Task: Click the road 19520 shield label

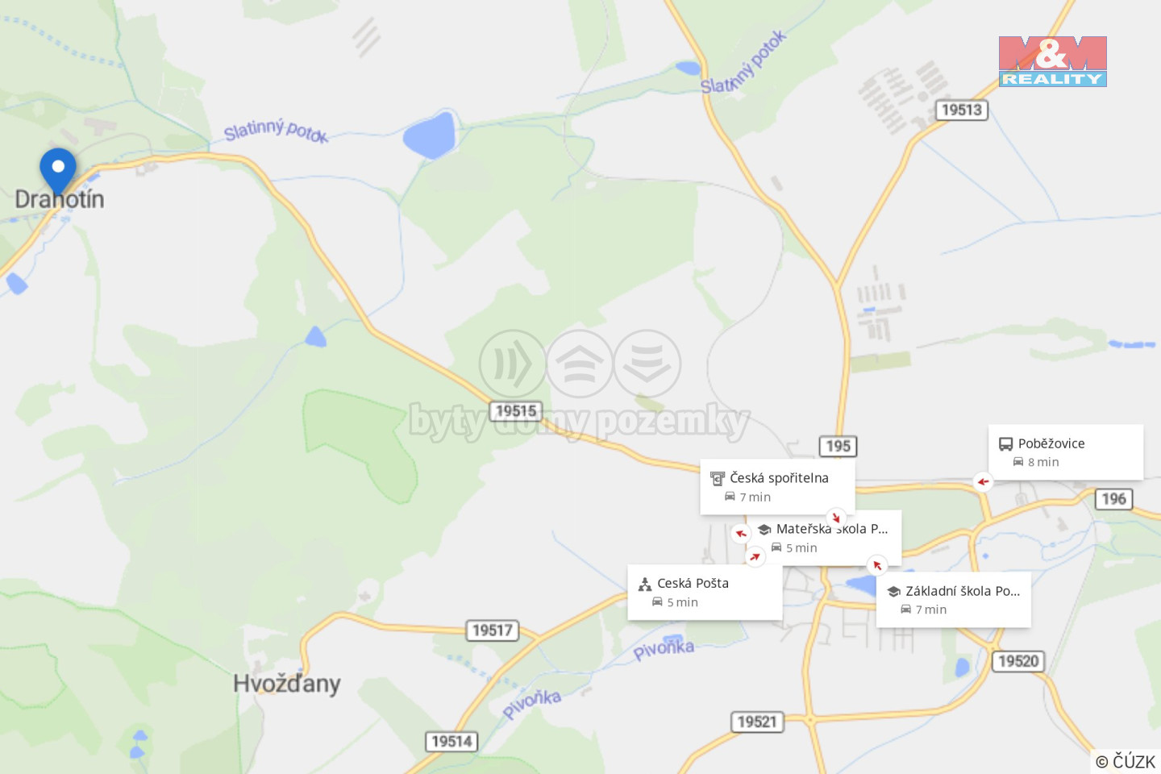Action: pos(1018,661)
